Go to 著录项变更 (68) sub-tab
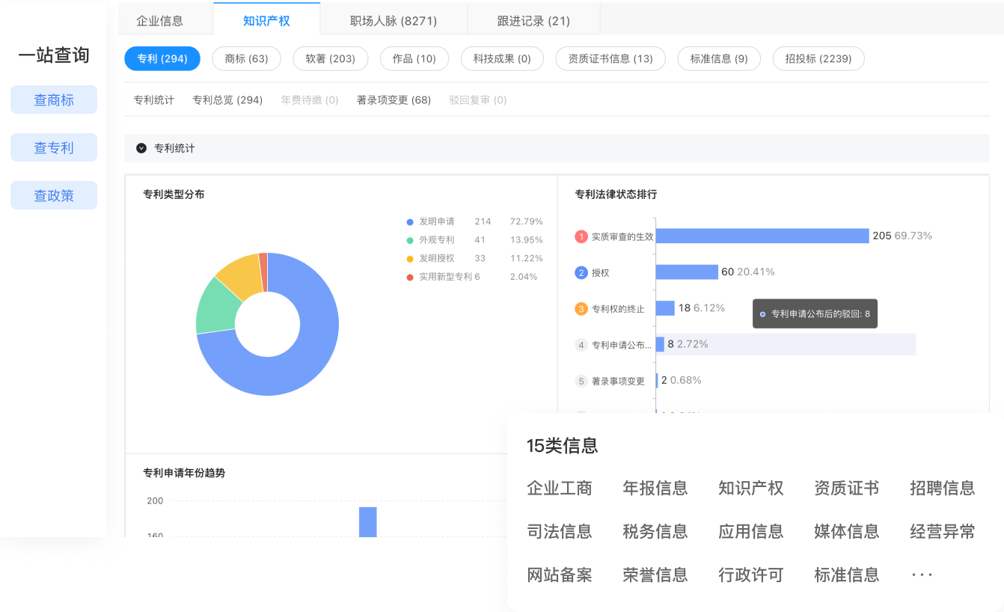The width and height of the screenshot is (1004, 612). pos(394,100)
